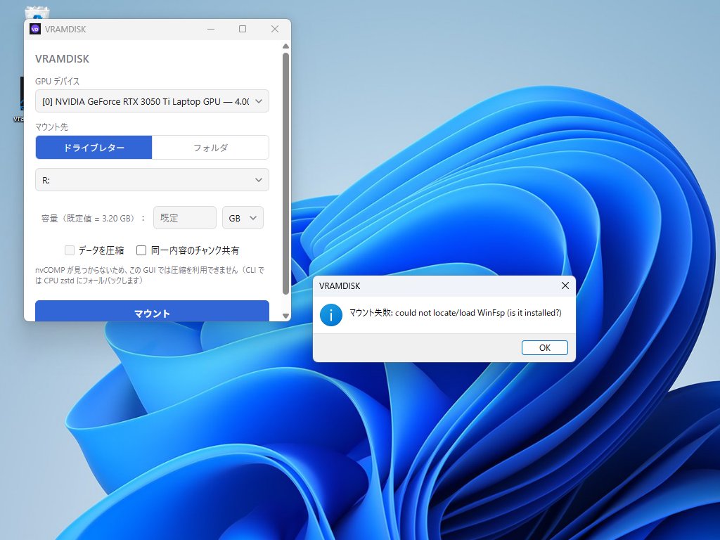Close the マウント失敗 message dialog
Image resolution: width=720 pixels, height=540 pixels.
click(565, 285)
